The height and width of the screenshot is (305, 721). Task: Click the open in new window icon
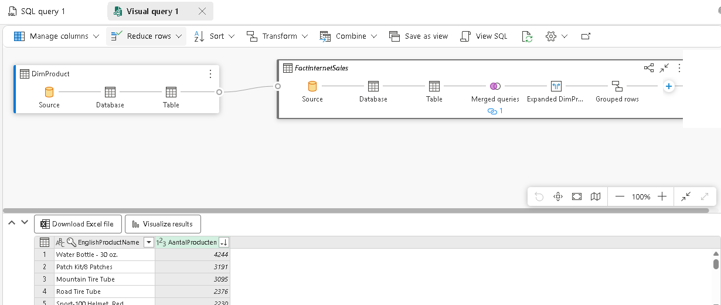(x=585, y=36)
